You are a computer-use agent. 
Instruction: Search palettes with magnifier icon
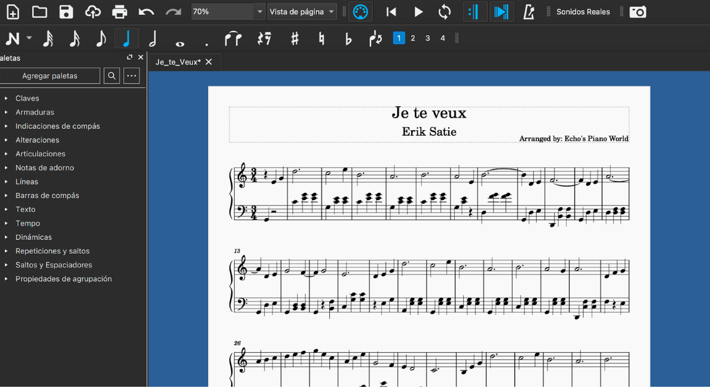click(112, 76)
